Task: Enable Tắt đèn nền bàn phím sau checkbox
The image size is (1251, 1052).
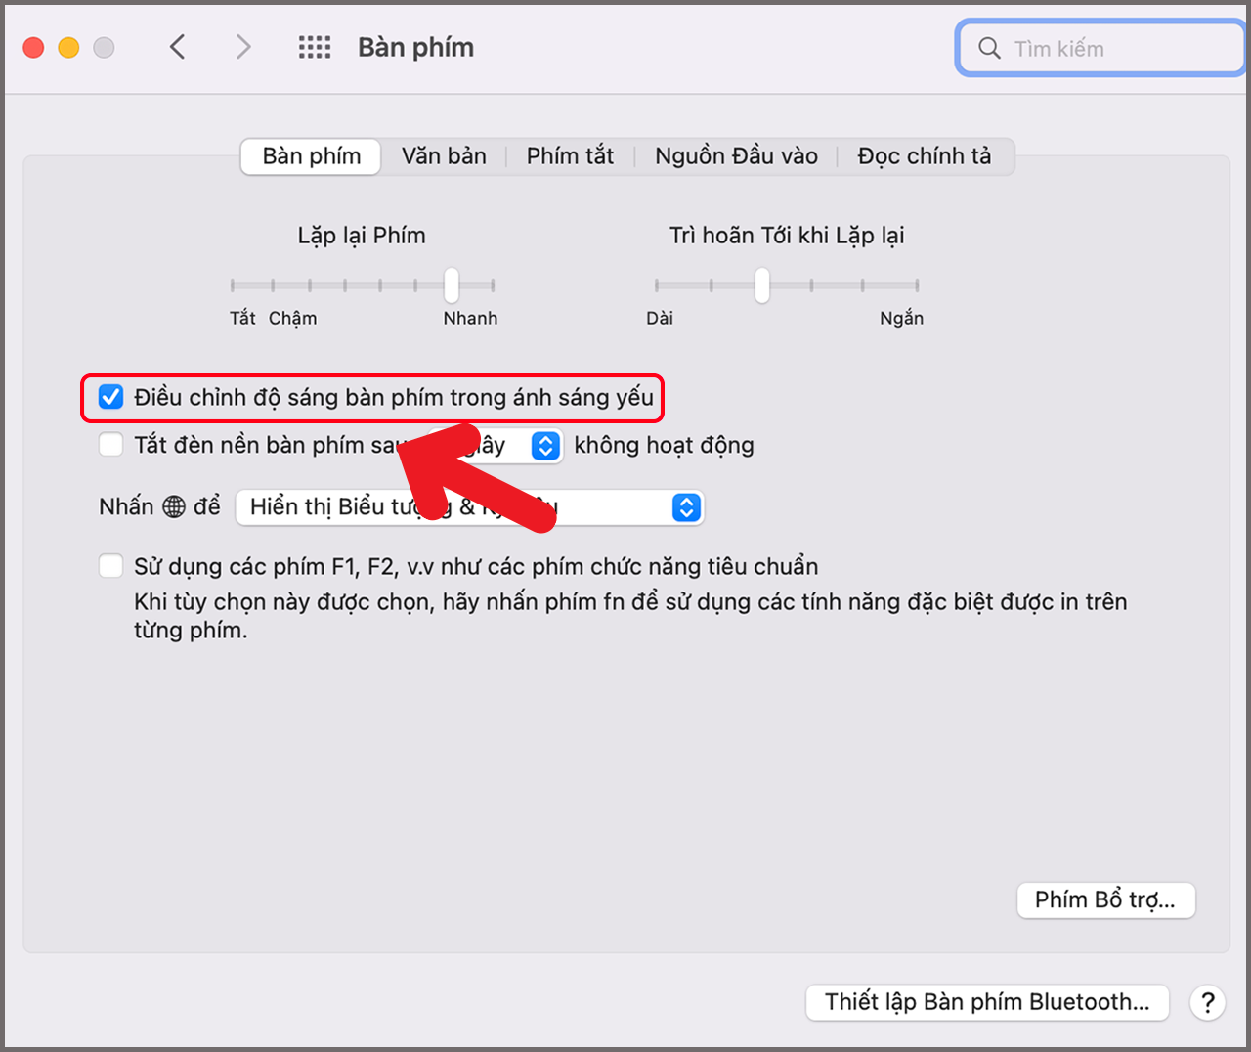Action: (110, 445)
